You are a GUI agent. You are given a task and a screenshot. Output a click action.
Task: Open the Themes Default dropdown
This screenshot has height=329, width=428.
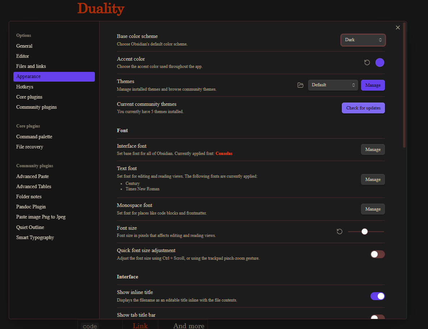(x=333, y=85)
